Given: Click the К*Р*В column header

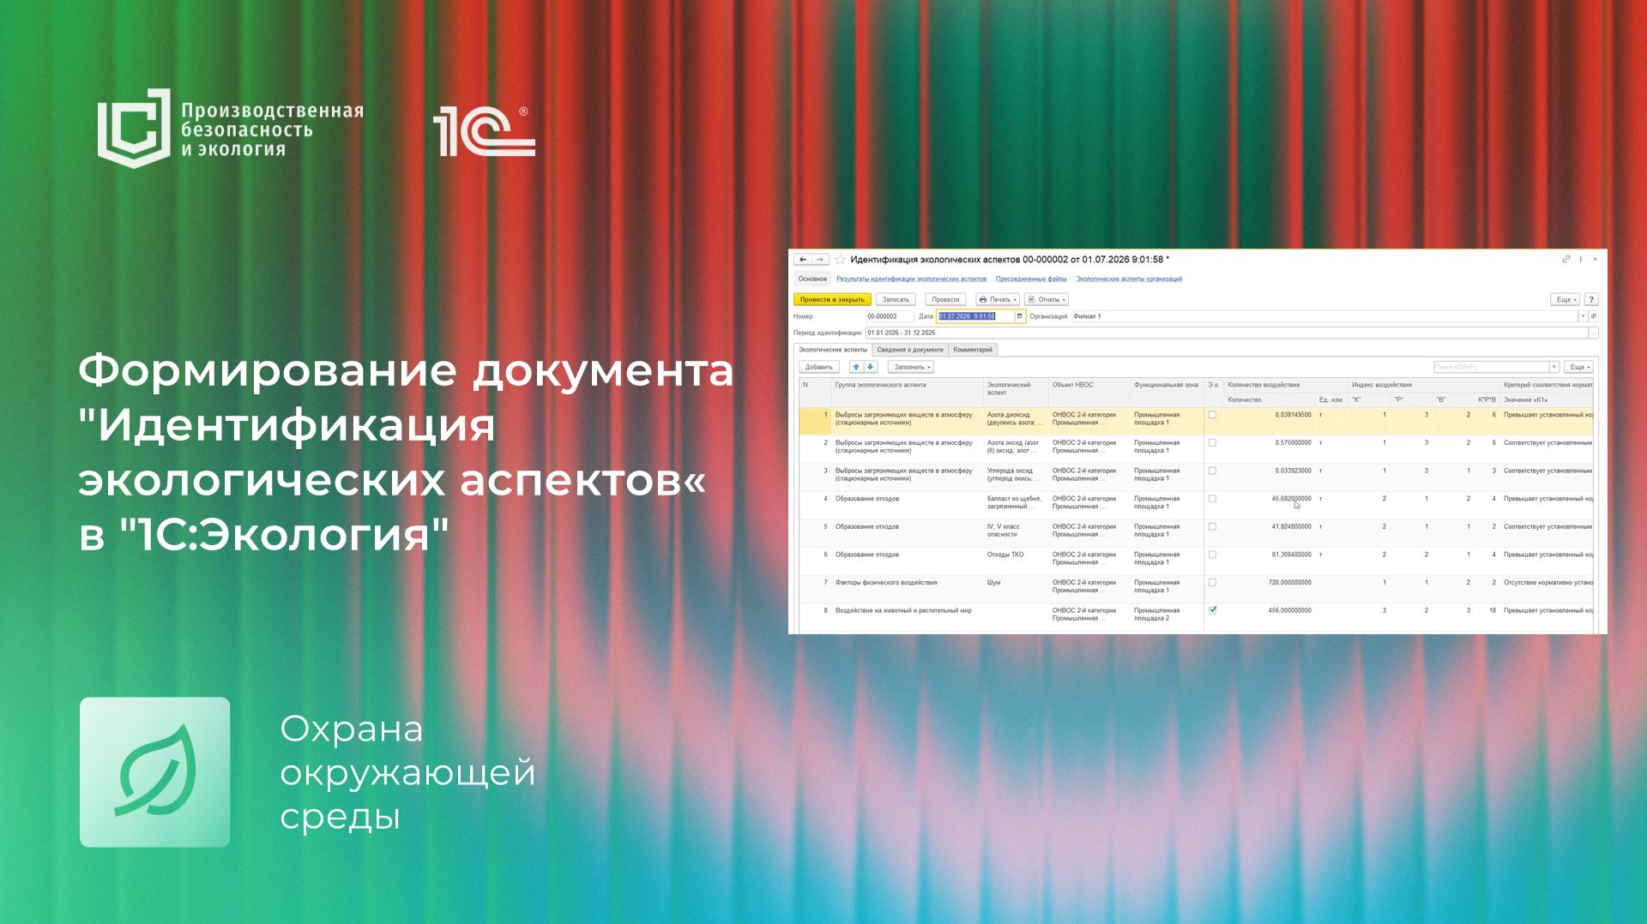Looking at the screenshot, I should [x=1487, y=399].
